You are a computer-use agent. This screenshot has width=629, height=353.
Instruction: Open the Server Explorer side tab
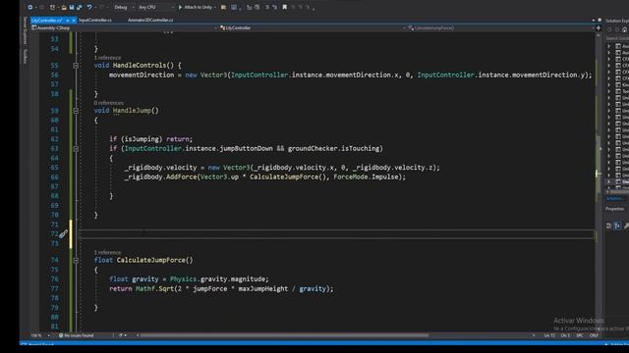coord(25,30)
